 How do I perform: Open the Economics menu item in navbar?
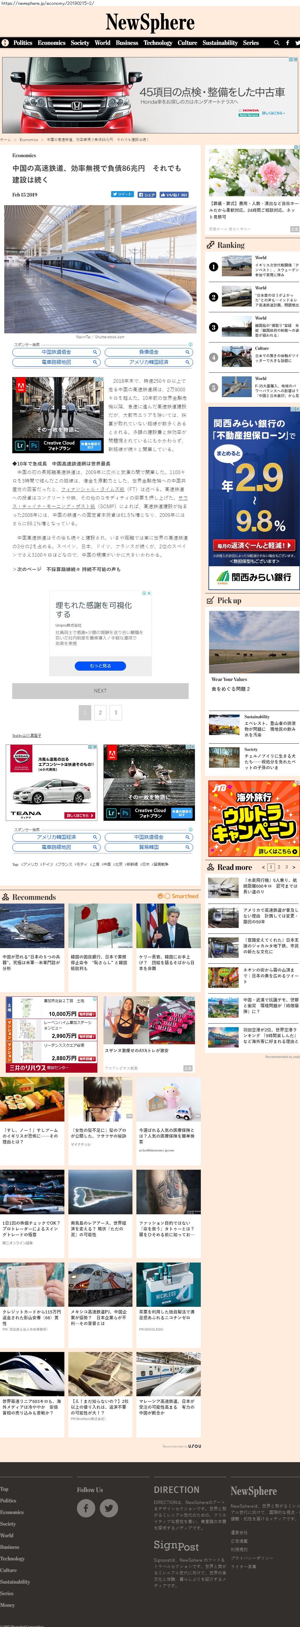[x=52, y=43]
